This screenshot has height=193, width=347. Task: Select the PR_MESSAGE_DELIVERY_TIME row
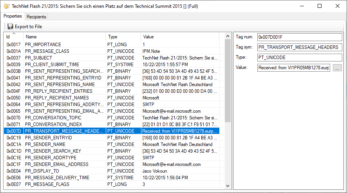point(112,177)
